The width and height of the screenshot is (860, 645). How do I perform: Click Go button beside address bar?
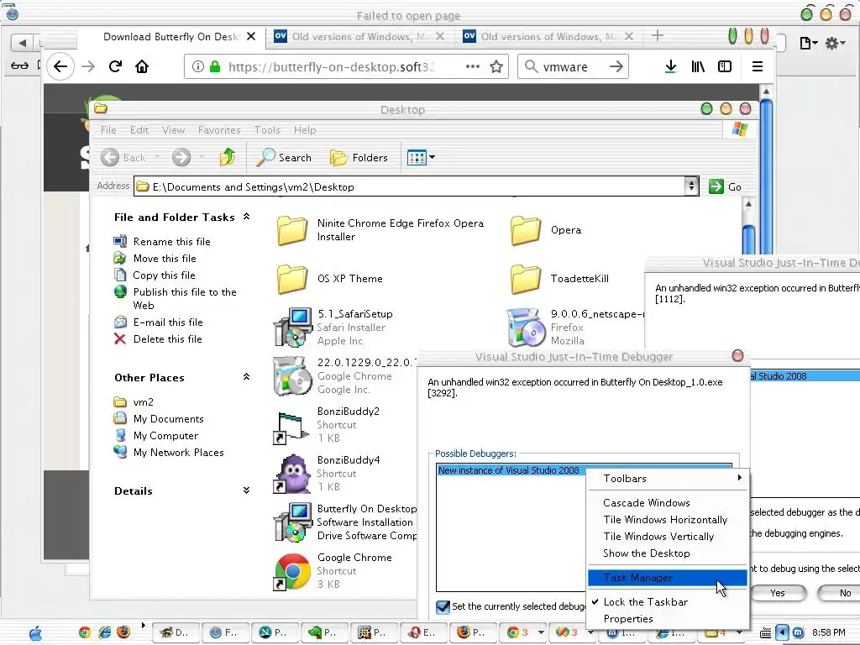(725, 186)
